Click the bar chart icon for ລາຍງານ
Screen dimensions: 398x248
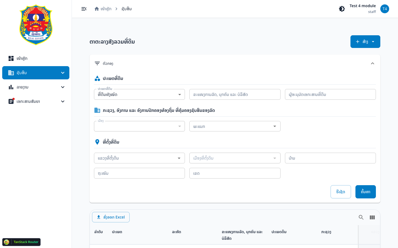tap(11, 87)
